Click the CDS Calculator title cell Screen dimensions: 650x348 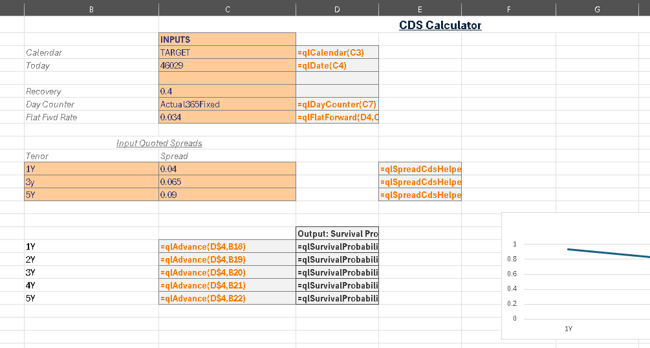440,25
